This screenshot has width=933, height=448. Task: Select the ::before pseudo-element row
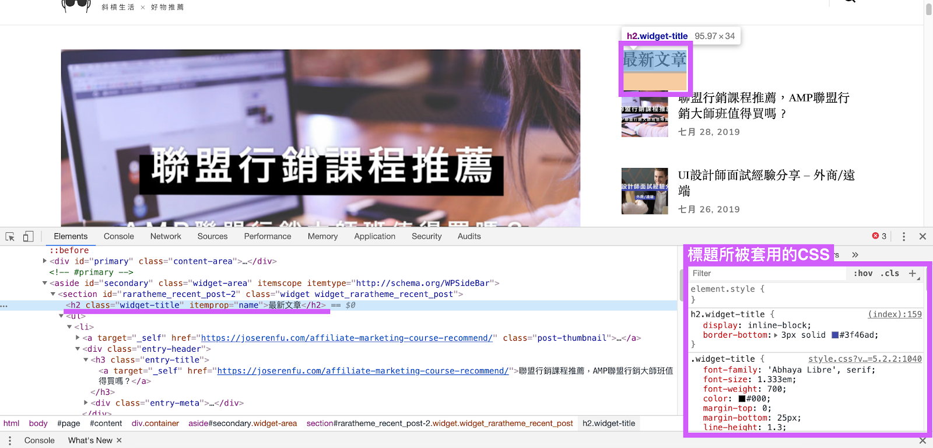[69, 250]
